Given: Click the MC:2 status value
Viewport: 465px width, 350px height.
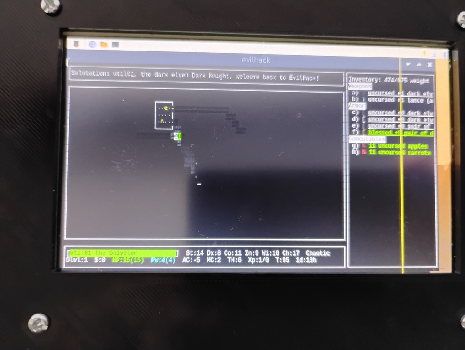Looking at the screenshot, I should (x=214, y=260).
